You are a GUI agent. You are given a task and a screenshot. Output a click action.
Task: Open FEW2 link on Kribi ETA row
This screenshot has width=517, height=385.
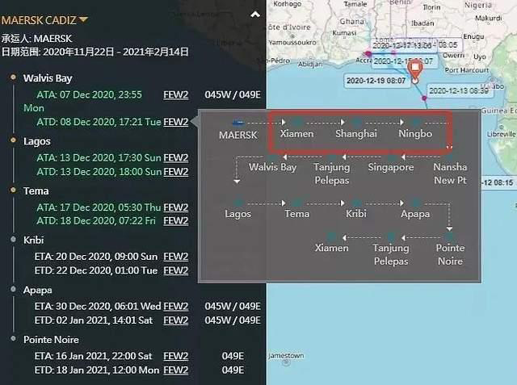[x=176, y=257]
